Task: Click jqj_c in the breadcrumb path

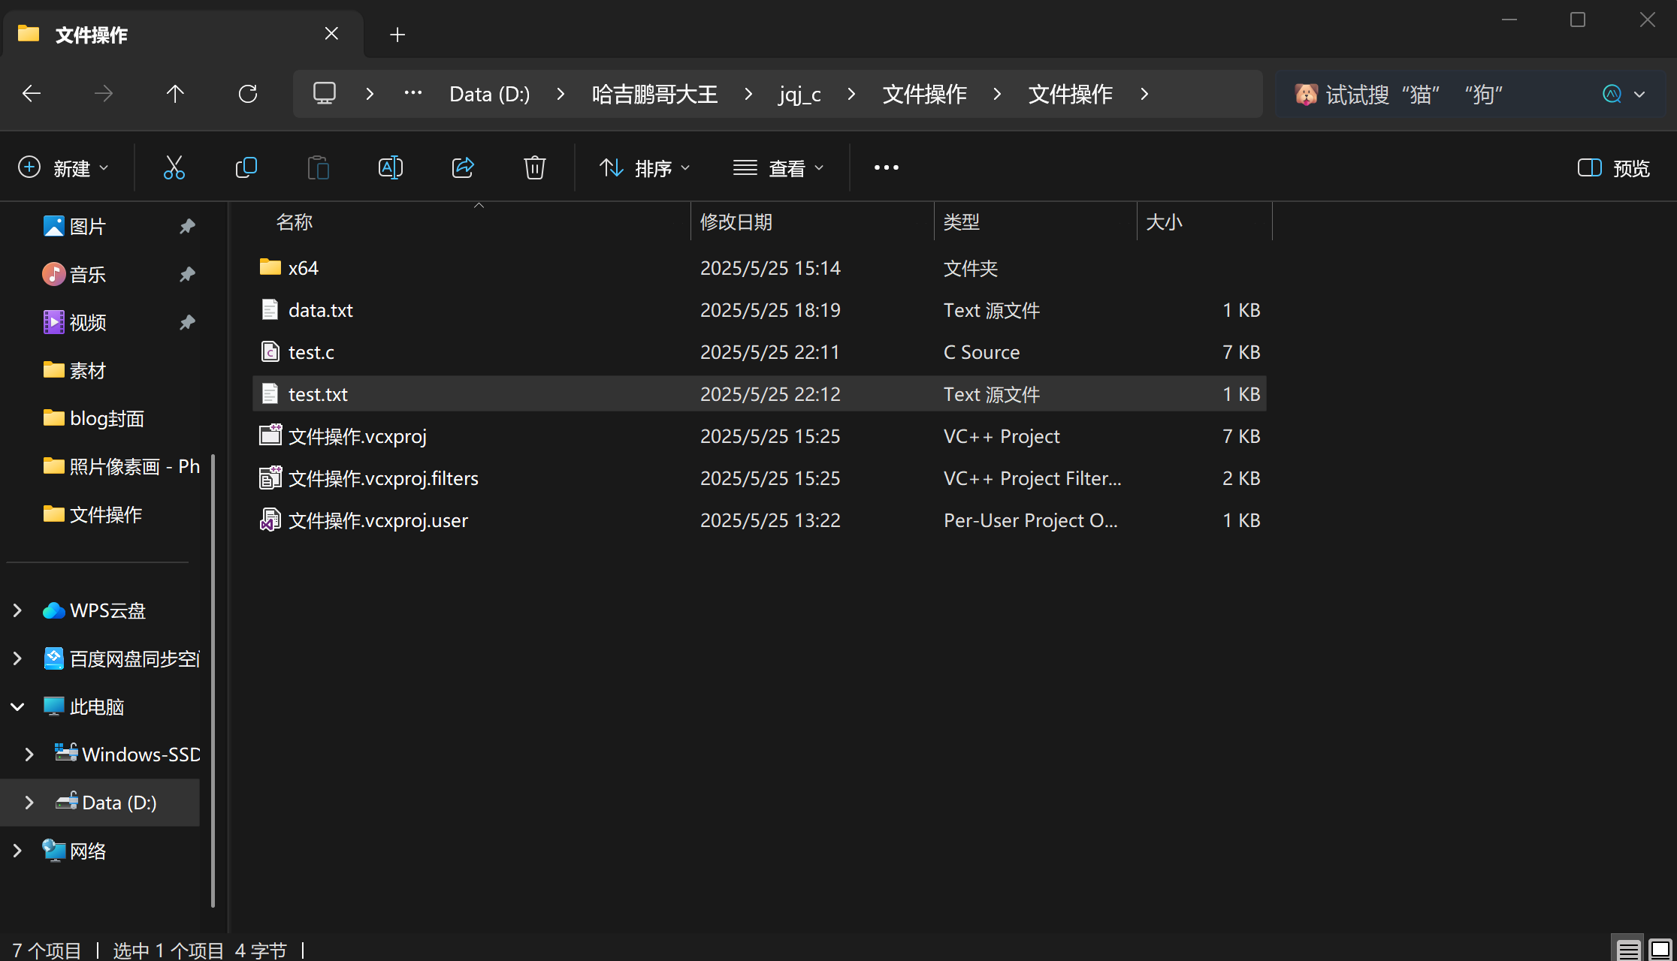Action: pos(799,94)
